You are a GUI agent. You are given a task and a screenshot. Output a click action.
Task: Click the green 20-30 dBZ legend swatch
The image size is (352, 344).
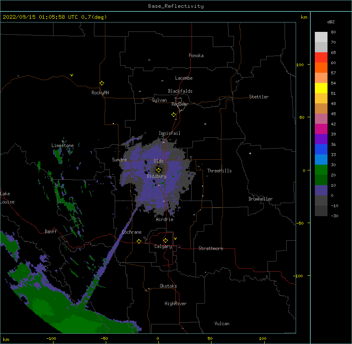coord(321,170)
